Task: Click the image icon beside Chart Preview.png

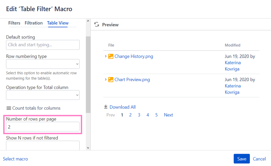Action: [x=111, y=80]
